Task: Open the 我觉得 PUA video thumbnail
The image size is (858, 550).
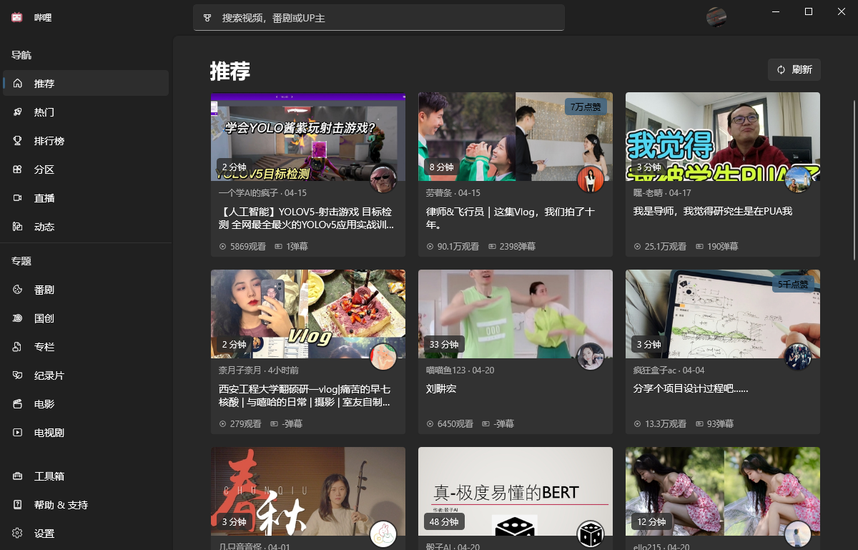Action: (x=723, y=137)
